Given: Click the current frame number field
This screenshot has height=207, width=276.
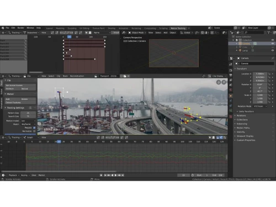Looking at the screenshot, I should 183,175.
